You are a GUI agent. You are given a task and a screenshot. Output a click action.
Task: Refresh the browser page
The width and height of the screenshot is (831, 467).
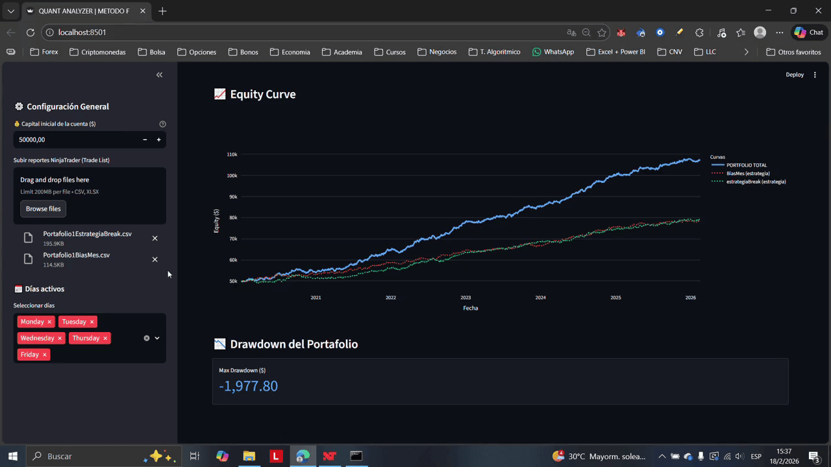[x=31, y=32]
